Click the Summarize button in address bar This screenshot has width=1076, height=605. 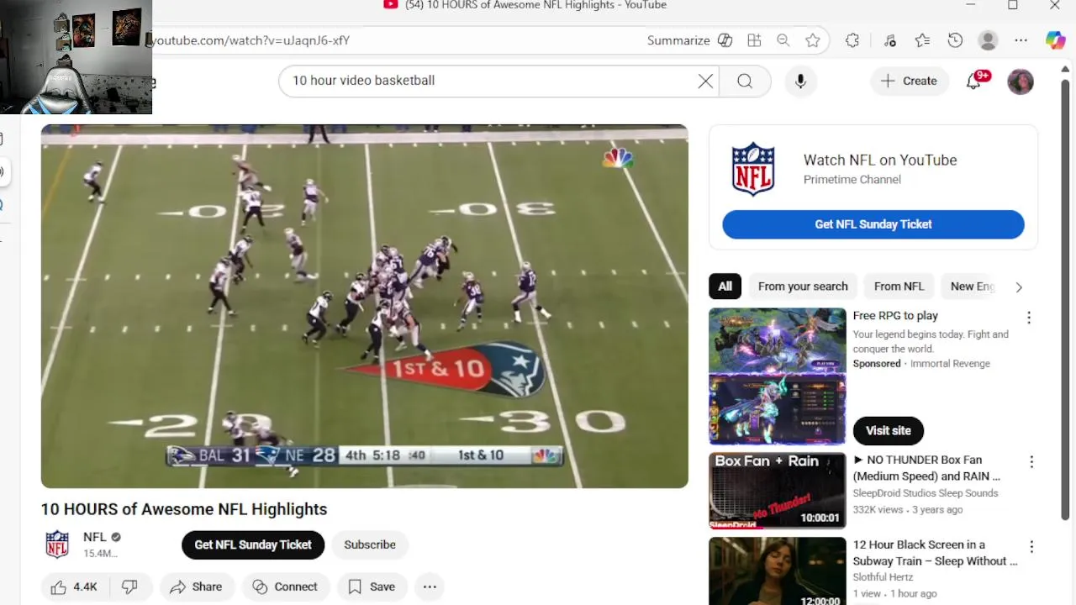[x=678, y=40]
